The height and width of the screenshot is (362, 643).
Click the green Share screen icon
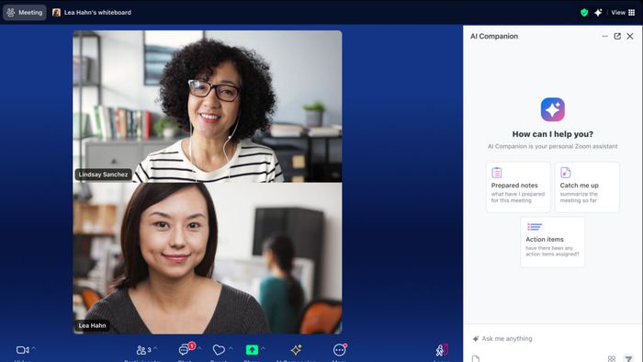(x=252, y=350)
